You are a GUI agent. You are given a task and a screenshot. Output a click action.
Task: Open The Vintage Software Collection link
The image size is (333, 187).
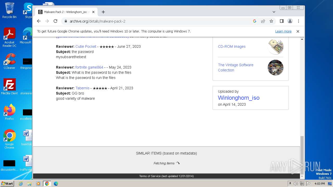tap(236, 68)
